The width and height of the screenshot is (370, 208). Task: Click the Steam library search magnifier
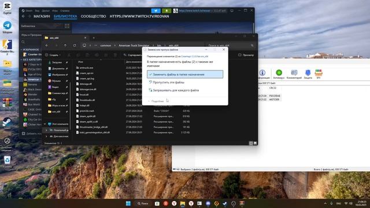coord(23,42)
